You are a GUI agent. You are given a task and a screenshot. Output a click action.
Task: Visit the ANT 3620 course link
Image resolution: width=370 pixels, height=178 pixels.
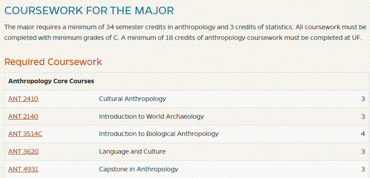tap(23, 151)
